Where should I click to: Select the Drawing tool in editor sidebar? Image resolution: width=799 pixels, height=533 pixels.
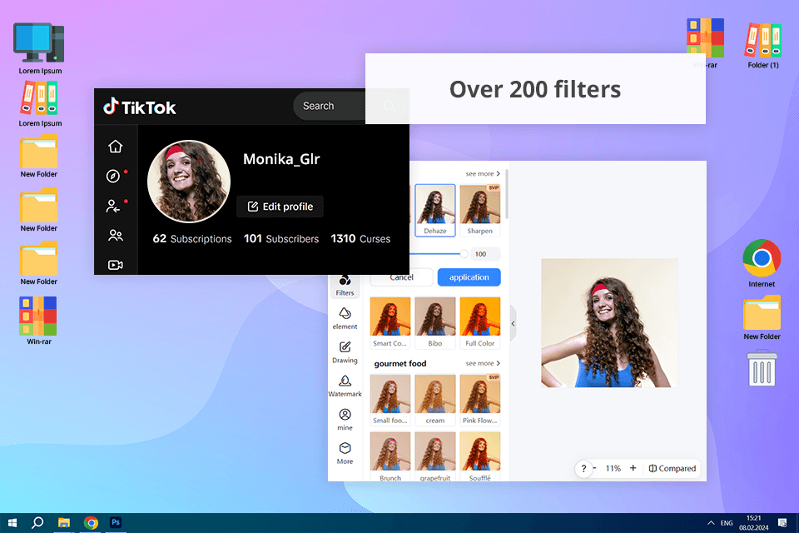point(345,352)
